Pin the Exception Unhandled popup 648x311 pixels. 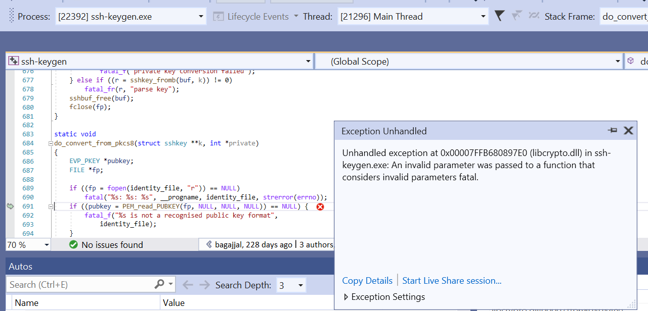(x=613, y=131)
